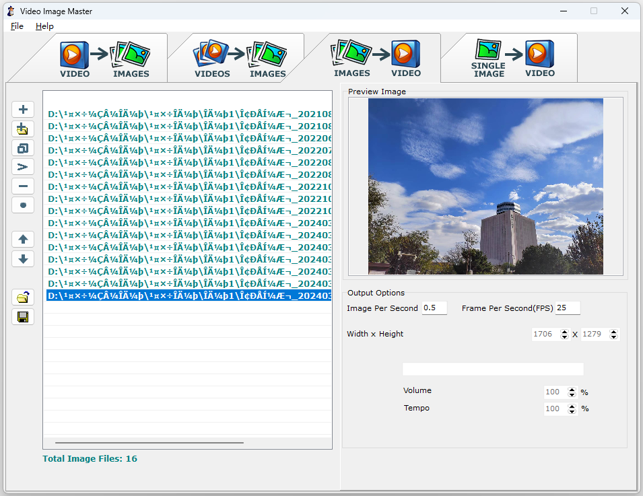Viewport: 643px width, 496px height.
Task: Open the Help menu
Action: [44, 26]
